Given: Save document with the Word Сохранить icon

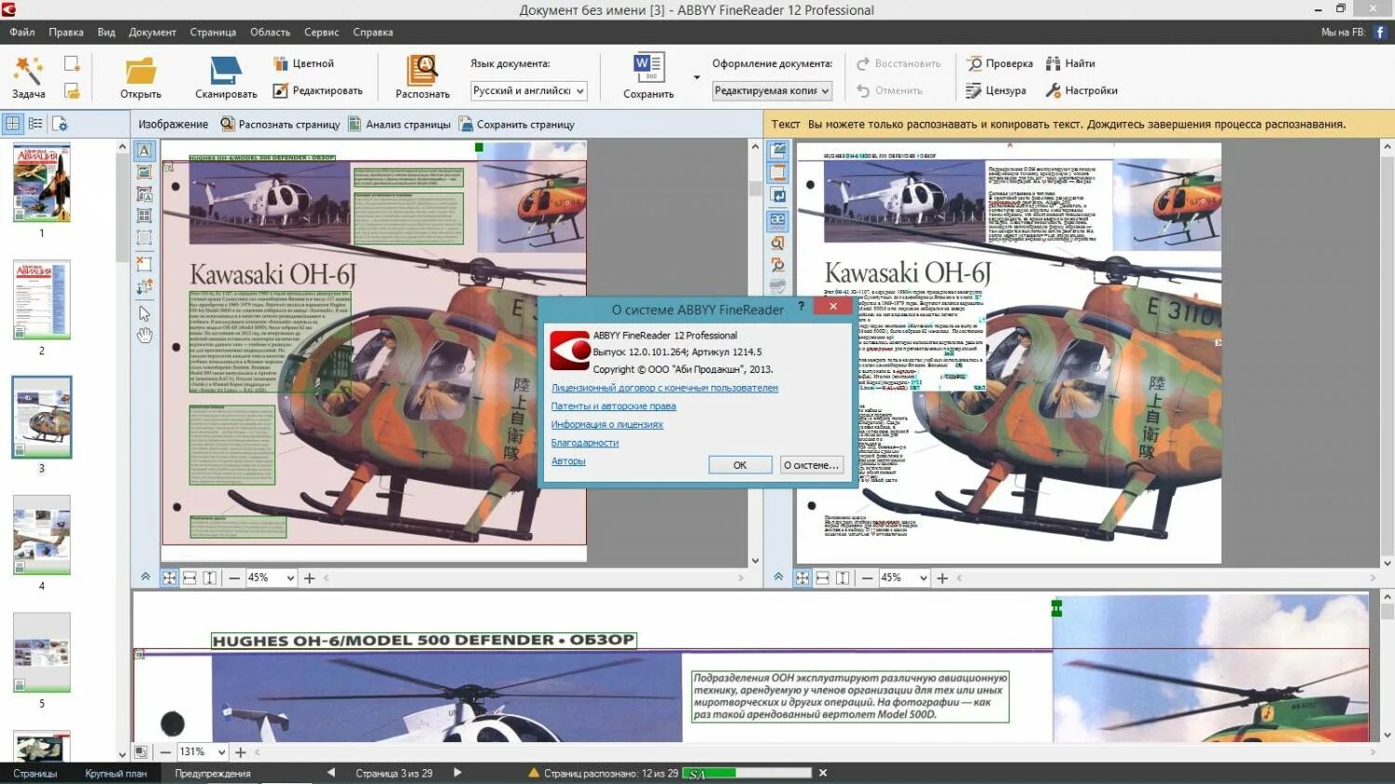Looking at the screenshot, I should click(x=648, y=76).
